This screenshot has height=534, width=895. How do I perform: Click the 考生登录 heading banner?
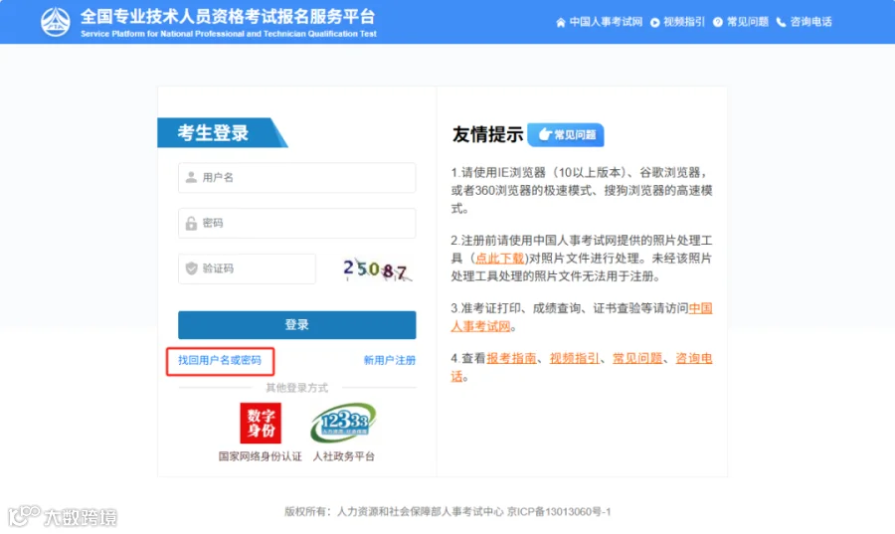(x=223, y=133)
